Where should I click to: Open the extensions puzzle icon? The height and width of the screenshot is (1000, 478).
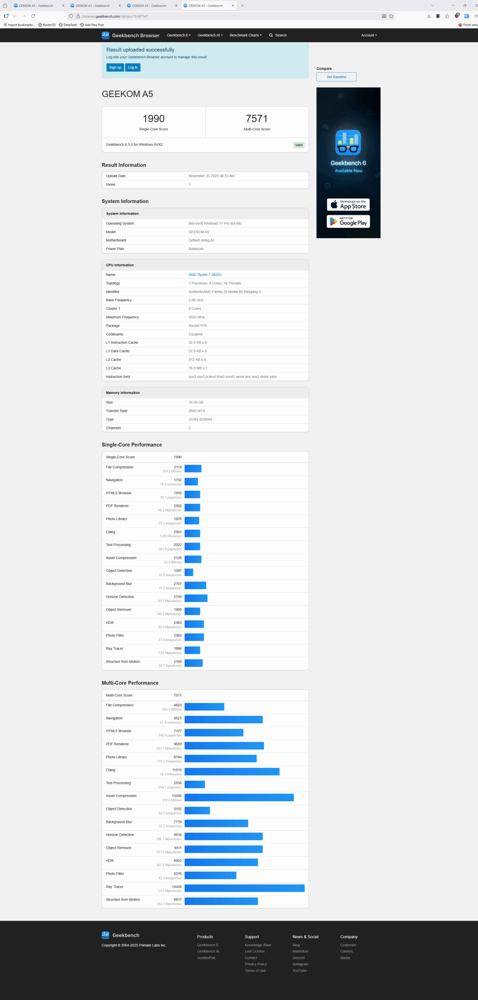[x=447, y=16]
